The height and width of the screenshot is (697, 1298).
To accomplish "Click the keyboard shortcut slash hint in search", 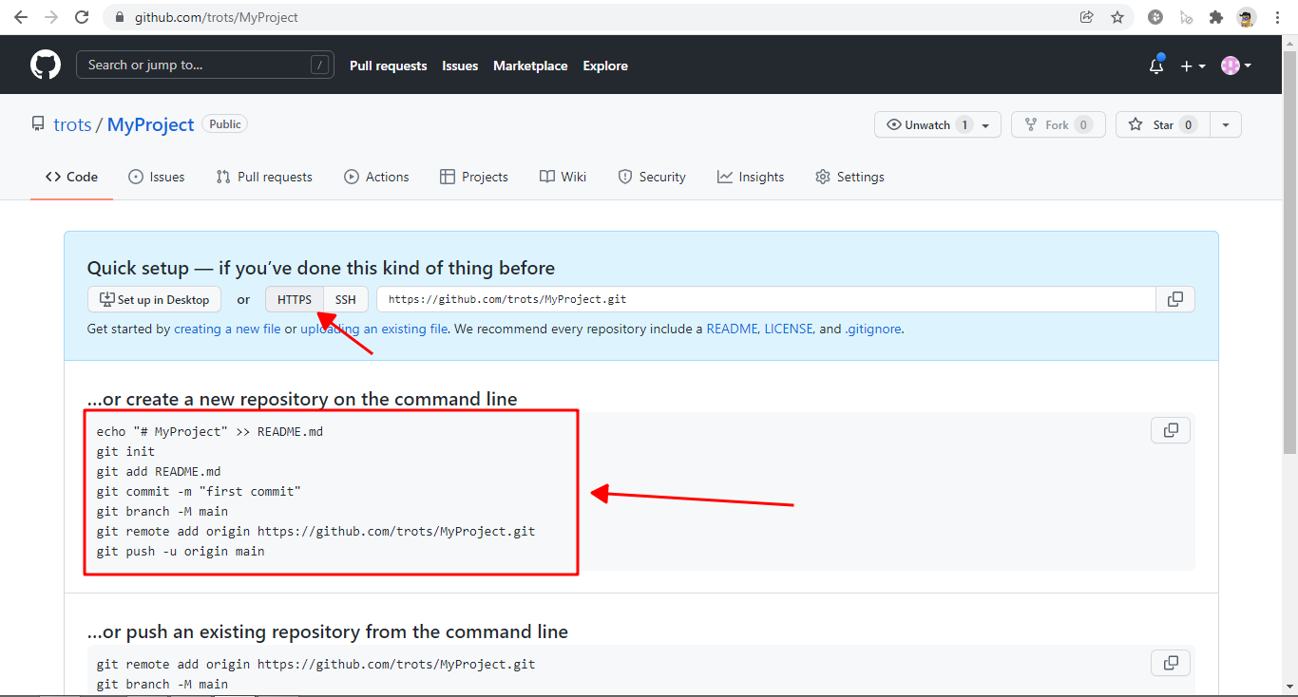I will pos(319,66).
